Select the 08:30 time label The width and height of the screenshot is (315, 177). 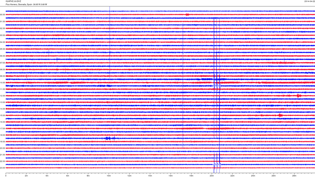pyautogui.click(x=3, y=69)
